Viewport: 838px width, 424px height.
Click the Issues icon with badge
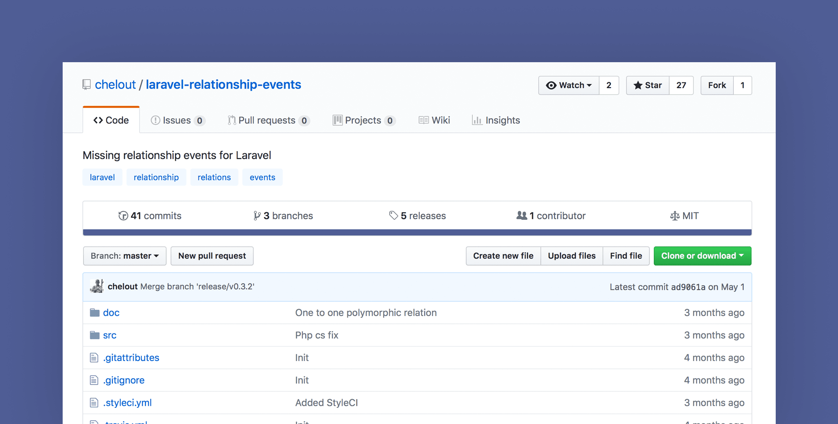[179, 119]
